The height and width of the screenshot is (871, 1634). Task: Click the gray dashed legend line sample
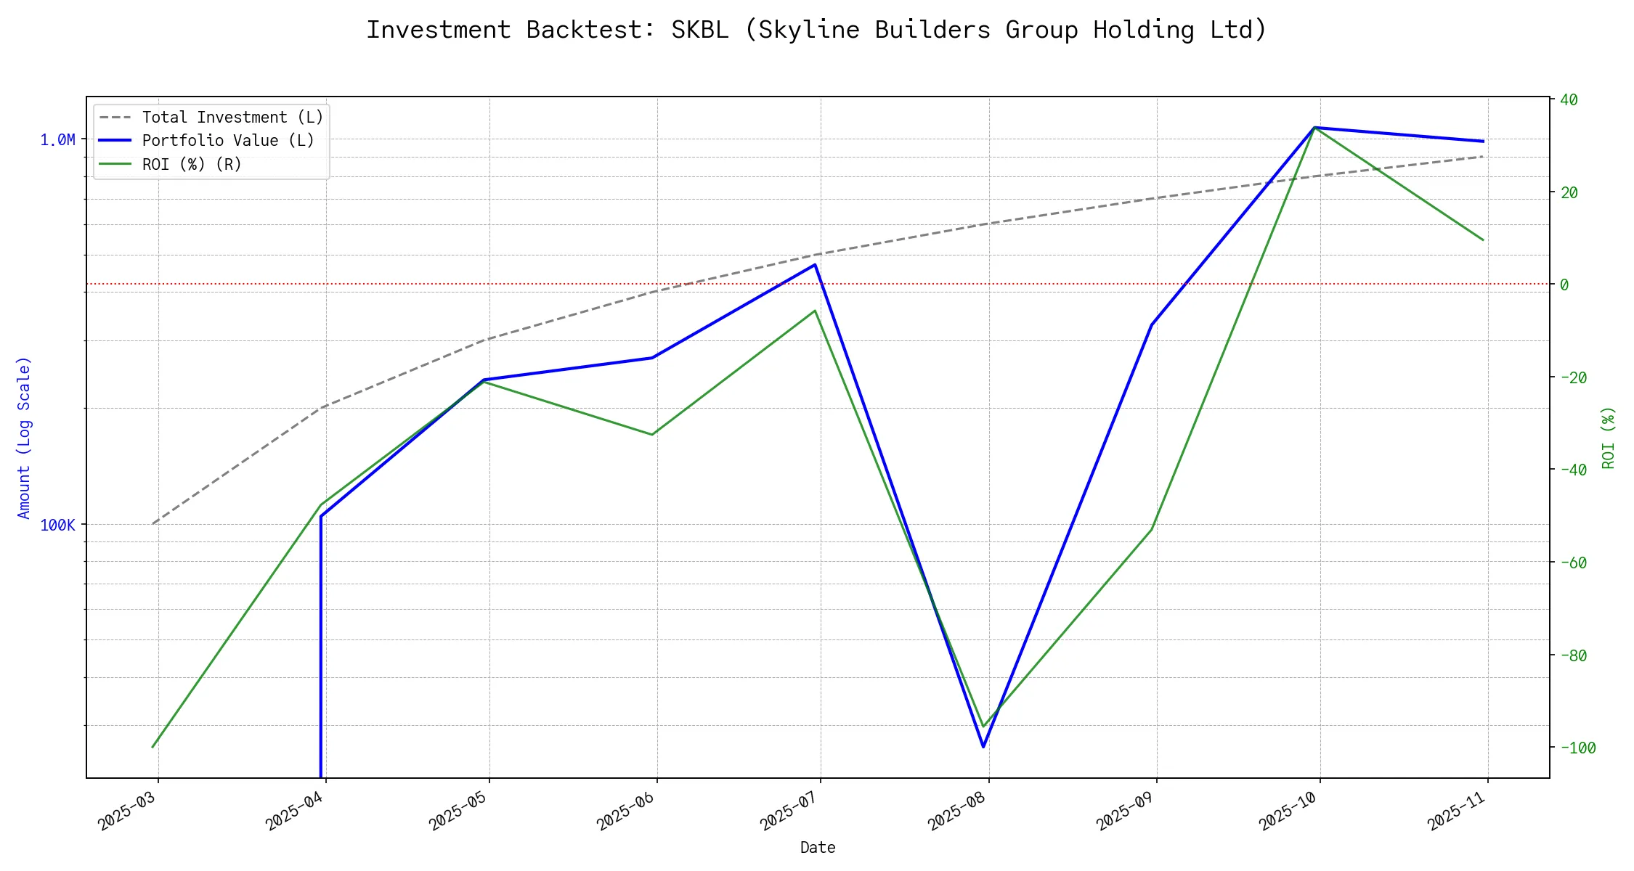click(x=115, y=117)
